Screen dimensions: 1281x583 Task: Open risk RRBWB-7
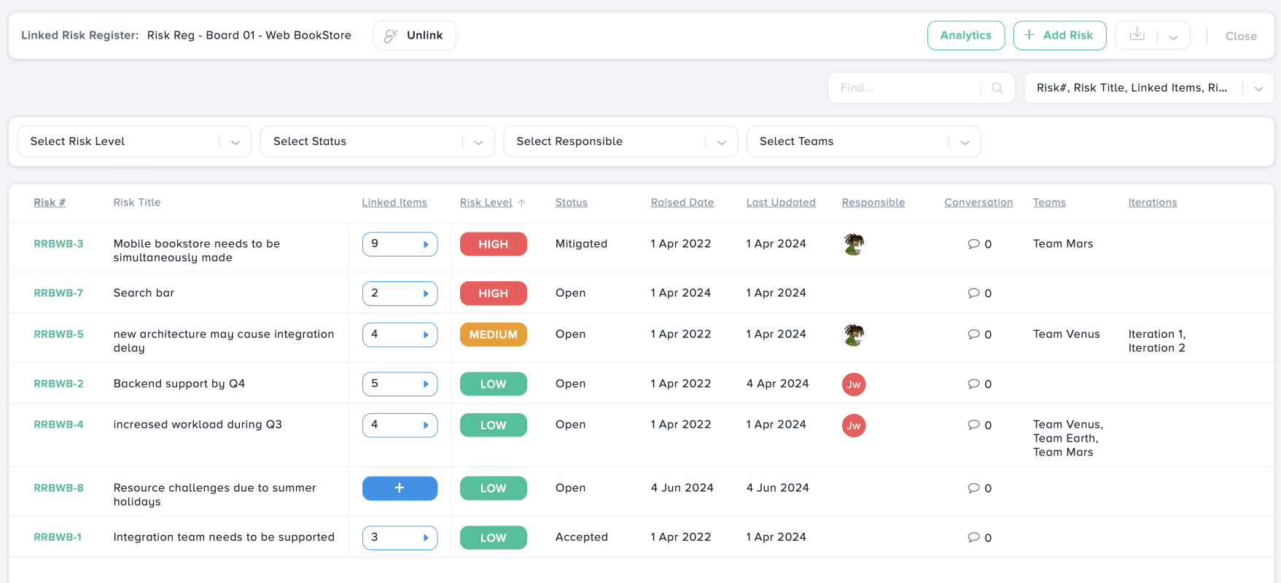point(58,293)
